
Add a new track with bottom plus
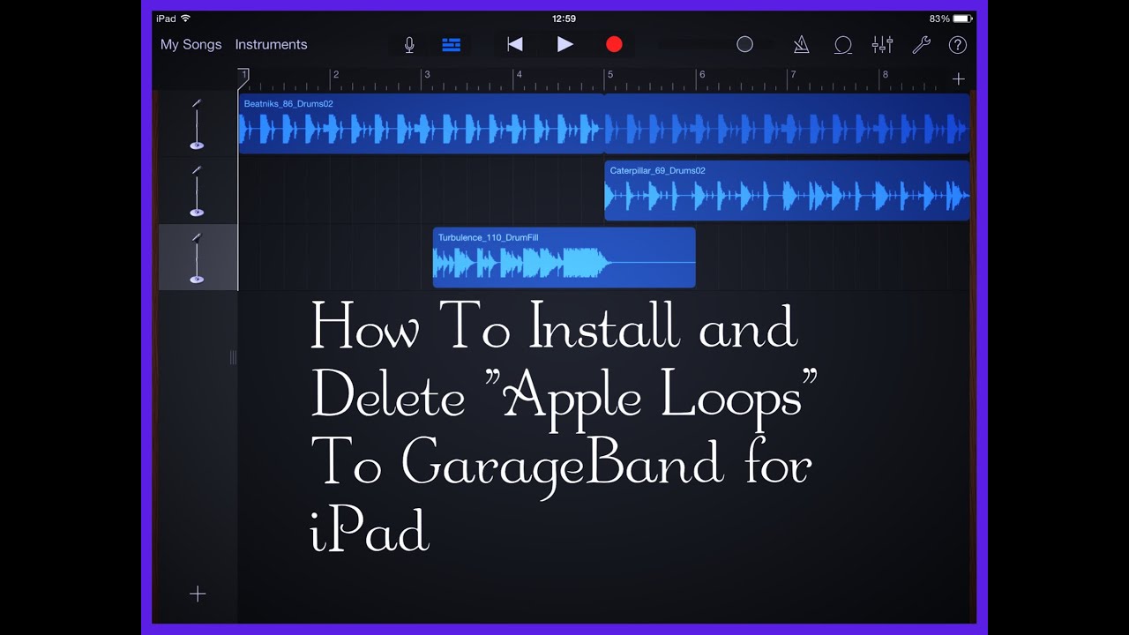pyautogui.click(x=198, y=594)
